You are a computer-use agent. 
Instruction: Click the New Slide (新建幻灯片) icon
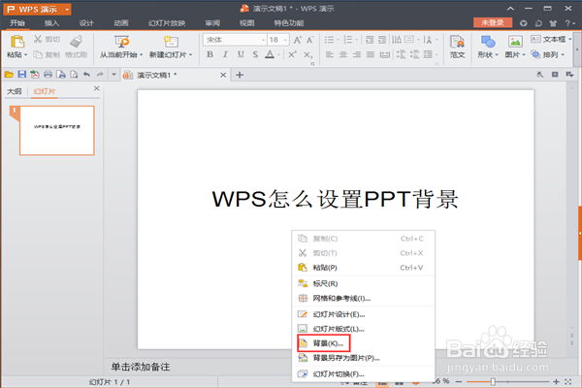tap(171, 42)
